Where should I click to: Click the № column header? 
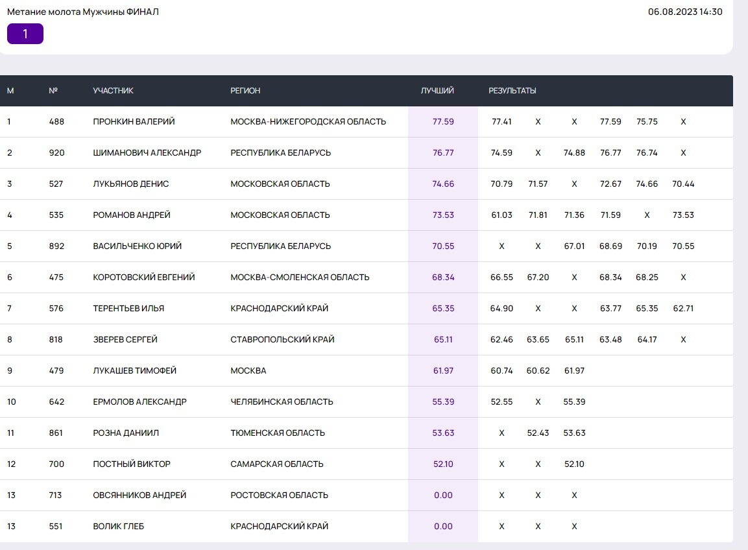[x=53, y=91]
